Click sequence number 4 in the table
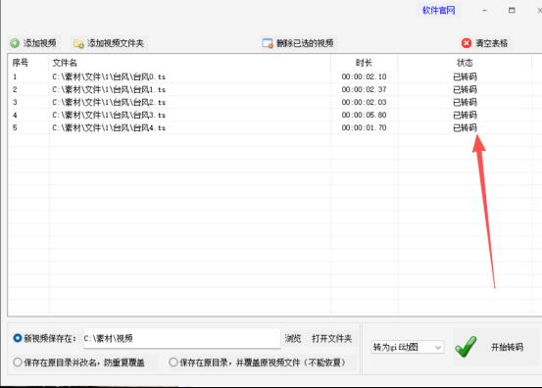542x388 pixels. coord(15,115)
